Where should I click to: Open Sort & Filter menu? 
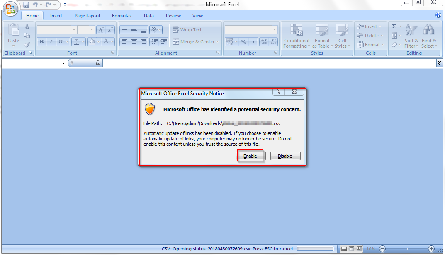pos(411,36)
